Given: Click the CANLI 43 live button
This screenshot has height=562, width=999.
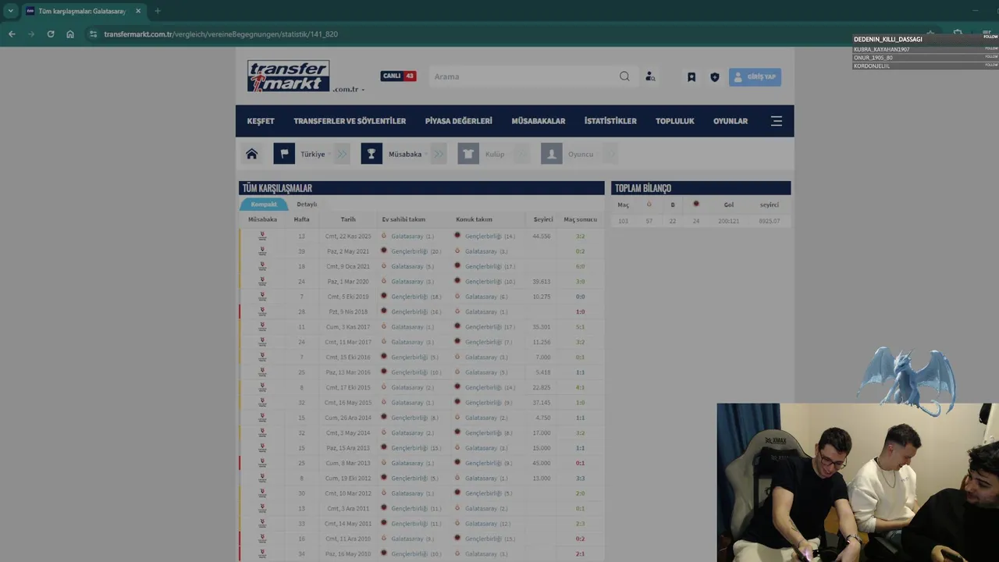Looking at the screenshot, I should click(x=398, y=76).
